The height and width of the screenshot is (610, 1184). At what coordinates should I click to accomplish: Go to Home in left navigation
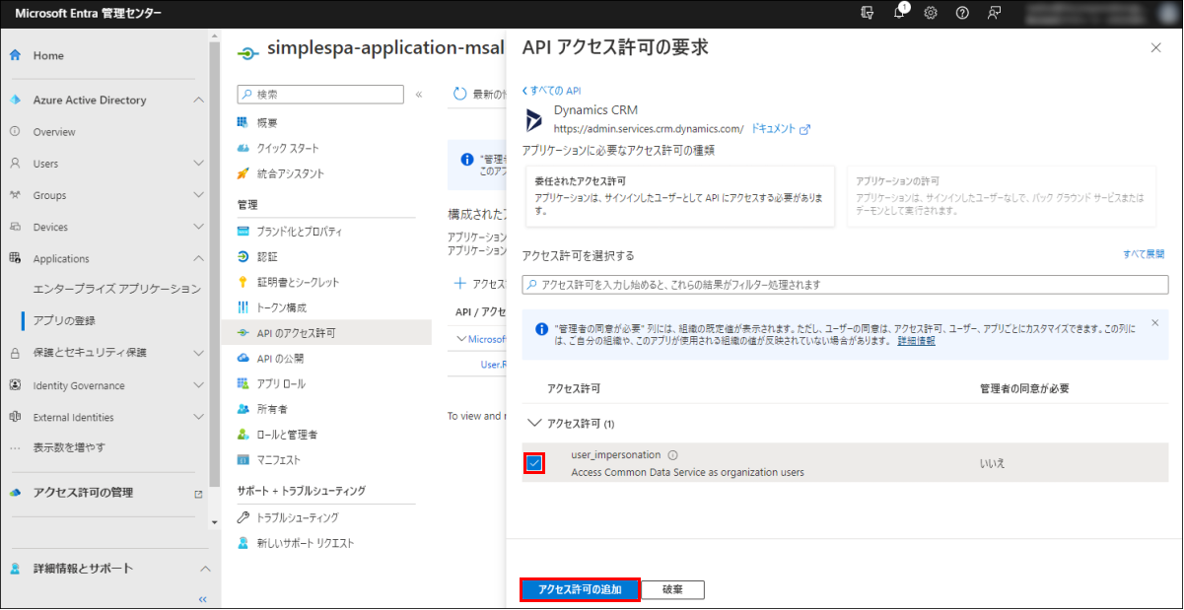click(x=48, y=55)
